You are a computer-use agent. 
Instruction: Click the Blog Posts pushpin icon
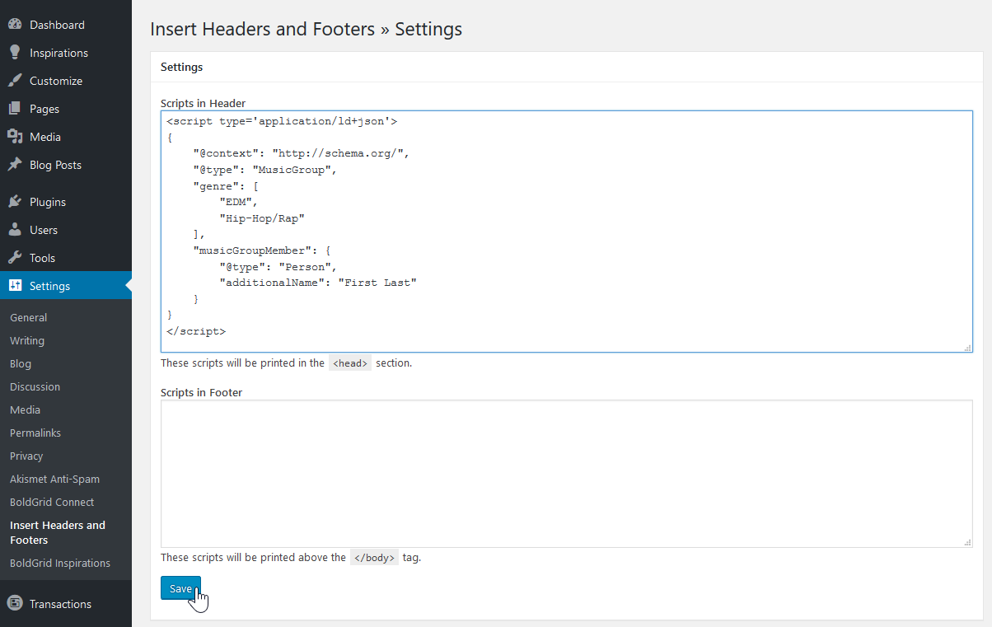point(15,165)
